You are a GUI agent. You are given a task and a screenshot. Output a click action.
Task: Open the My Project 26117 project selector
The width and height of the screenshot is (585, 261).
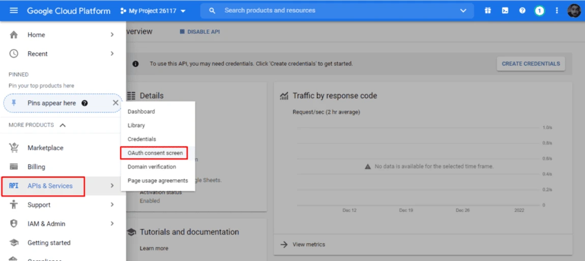pos(153,11)
